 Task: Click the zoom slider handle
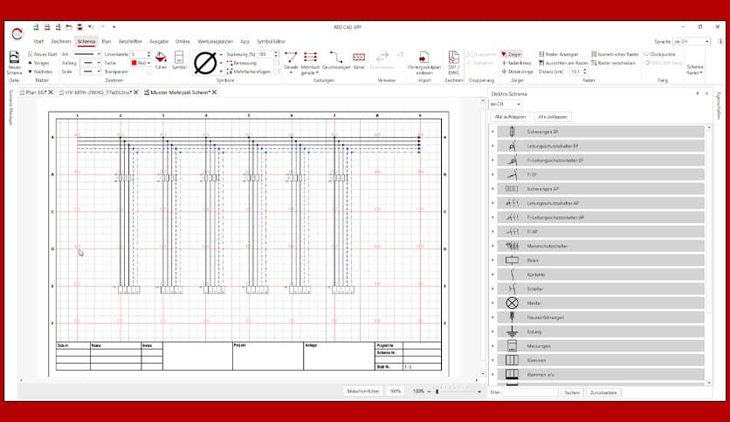pos(437,391)
